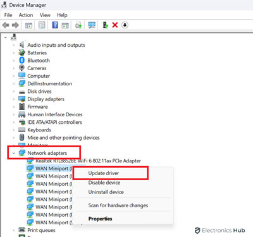This screenshot has height=237, width=253.
Task: Select the Network adapters label
Action: 47,153
